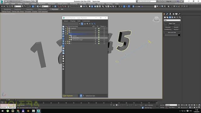Open Scene Explorer's Customize menu

(86, 21)
